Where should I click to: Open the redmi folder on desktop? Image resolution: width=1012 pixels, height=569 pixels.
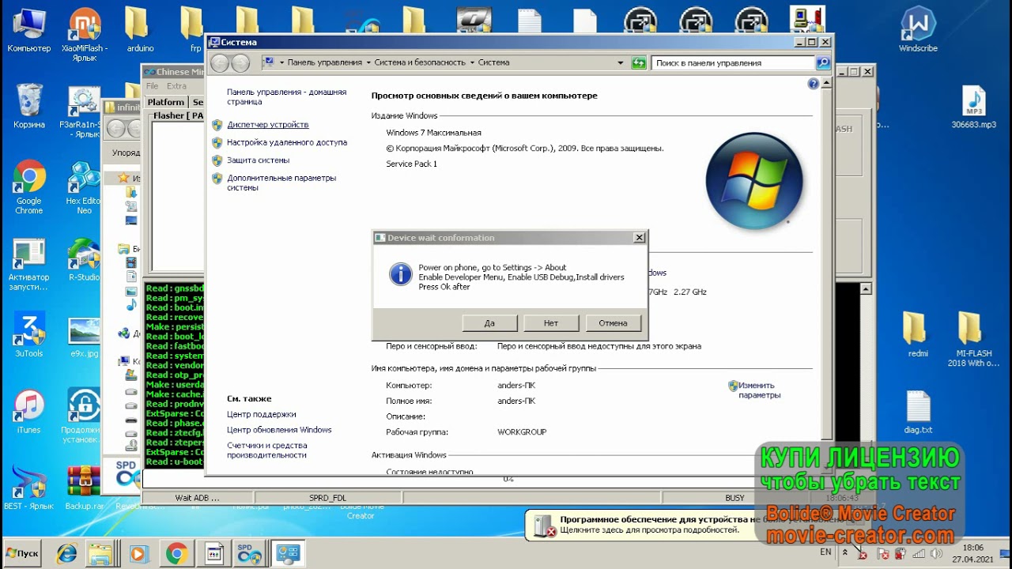918,335
